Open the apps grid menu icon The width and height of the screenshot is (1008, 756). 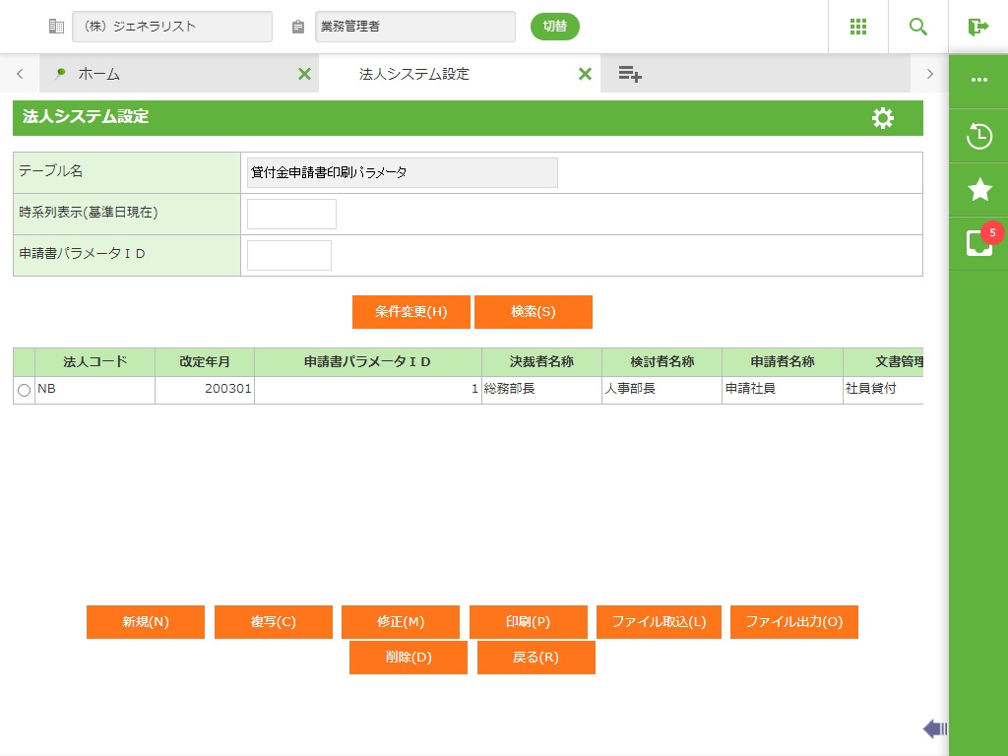[858, 27]
